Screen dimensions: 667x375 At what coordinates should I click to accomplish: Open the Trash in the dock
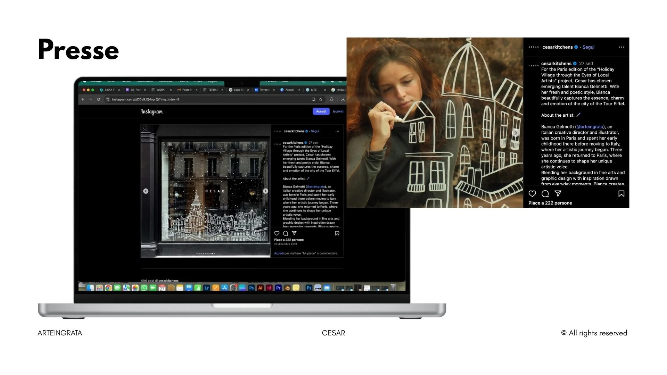[394, 287]
